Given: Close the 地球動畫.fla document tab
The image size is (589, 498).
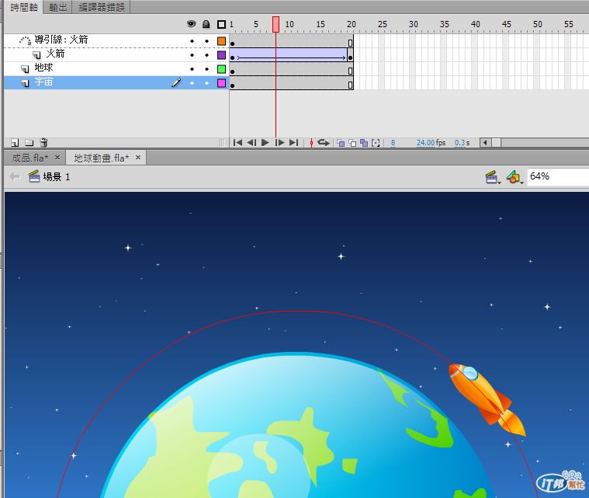Looking at the screenshot, I should (x=138, y=157).
